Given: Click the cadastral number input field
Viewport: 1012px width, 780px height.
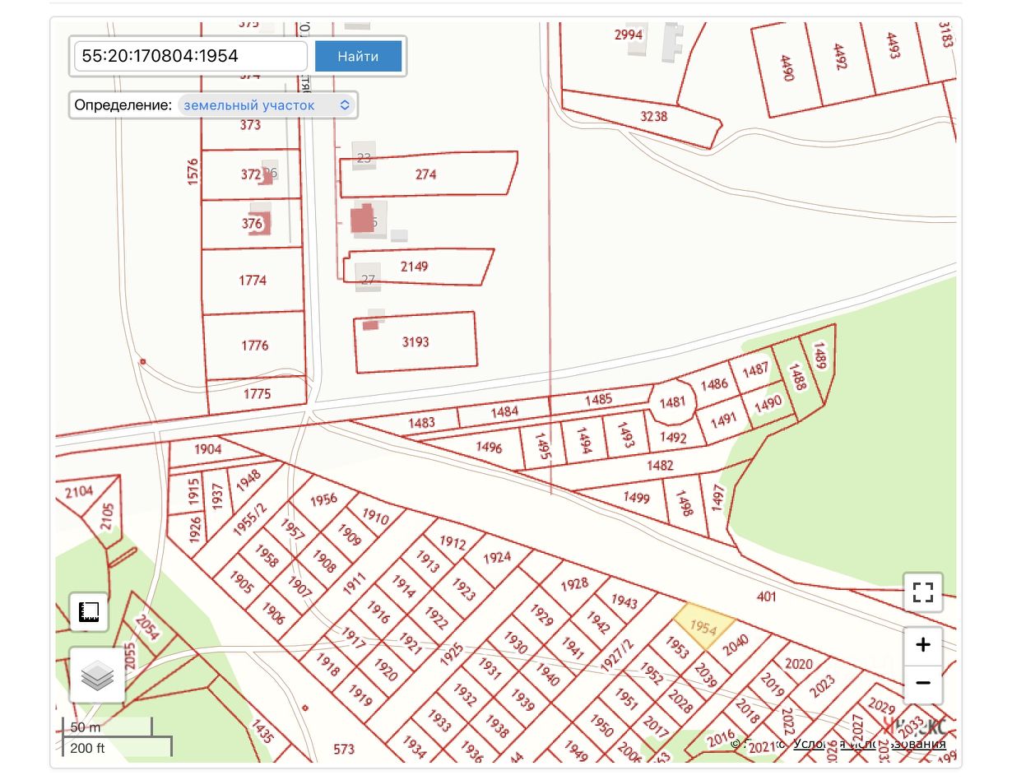Looking at the screenshot, I should [x=191, y=57].
